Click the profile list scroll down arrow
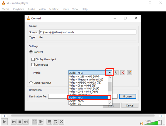This screenshot has width=166, height=126. click(x=110, y=103)
